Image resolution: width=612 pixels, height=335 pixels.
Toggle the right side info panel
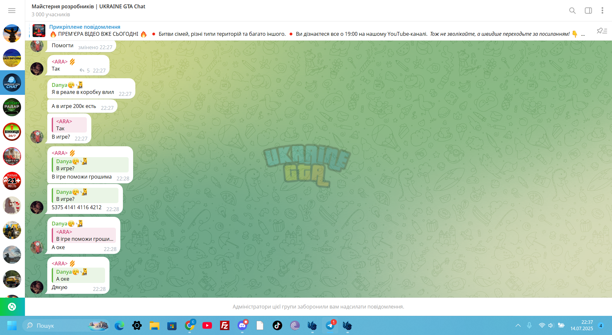[588, 11]
